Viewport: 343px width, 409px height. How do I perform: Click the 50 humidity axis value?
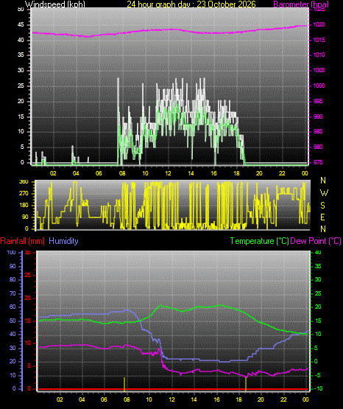[13, 321]
